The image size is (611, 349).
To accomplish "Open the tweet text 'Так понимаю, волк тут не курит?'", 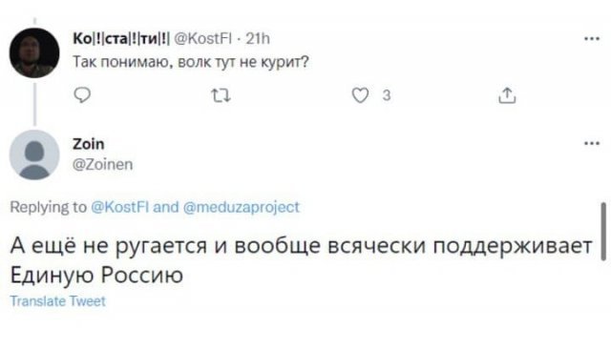I will coord(191,62).
